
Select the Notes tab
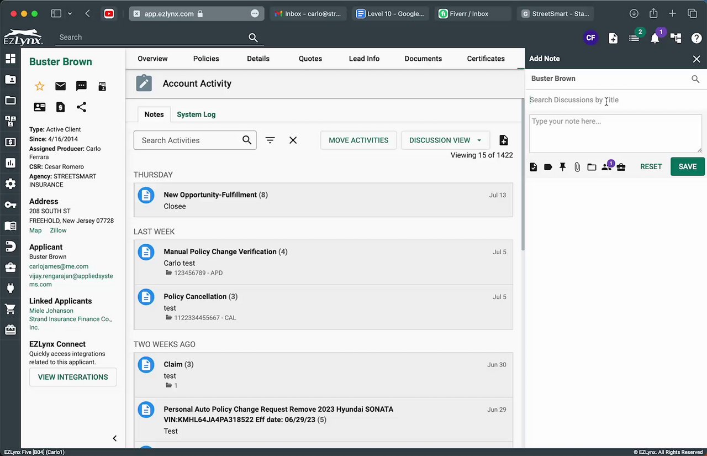point(154,114)
